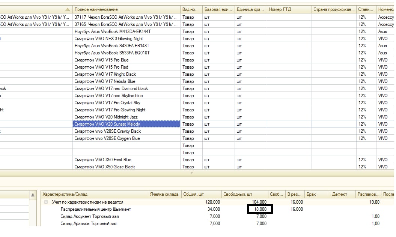Click 'Asus' in the VivoBook M413DA row
The height and width of the screenshot is (237, 396).
pyautogui.click(x=382, y=31)
